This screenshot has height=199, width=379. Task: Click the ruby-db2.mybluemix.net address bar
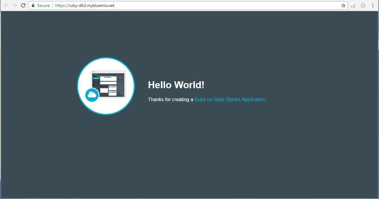tap(188, 5)
